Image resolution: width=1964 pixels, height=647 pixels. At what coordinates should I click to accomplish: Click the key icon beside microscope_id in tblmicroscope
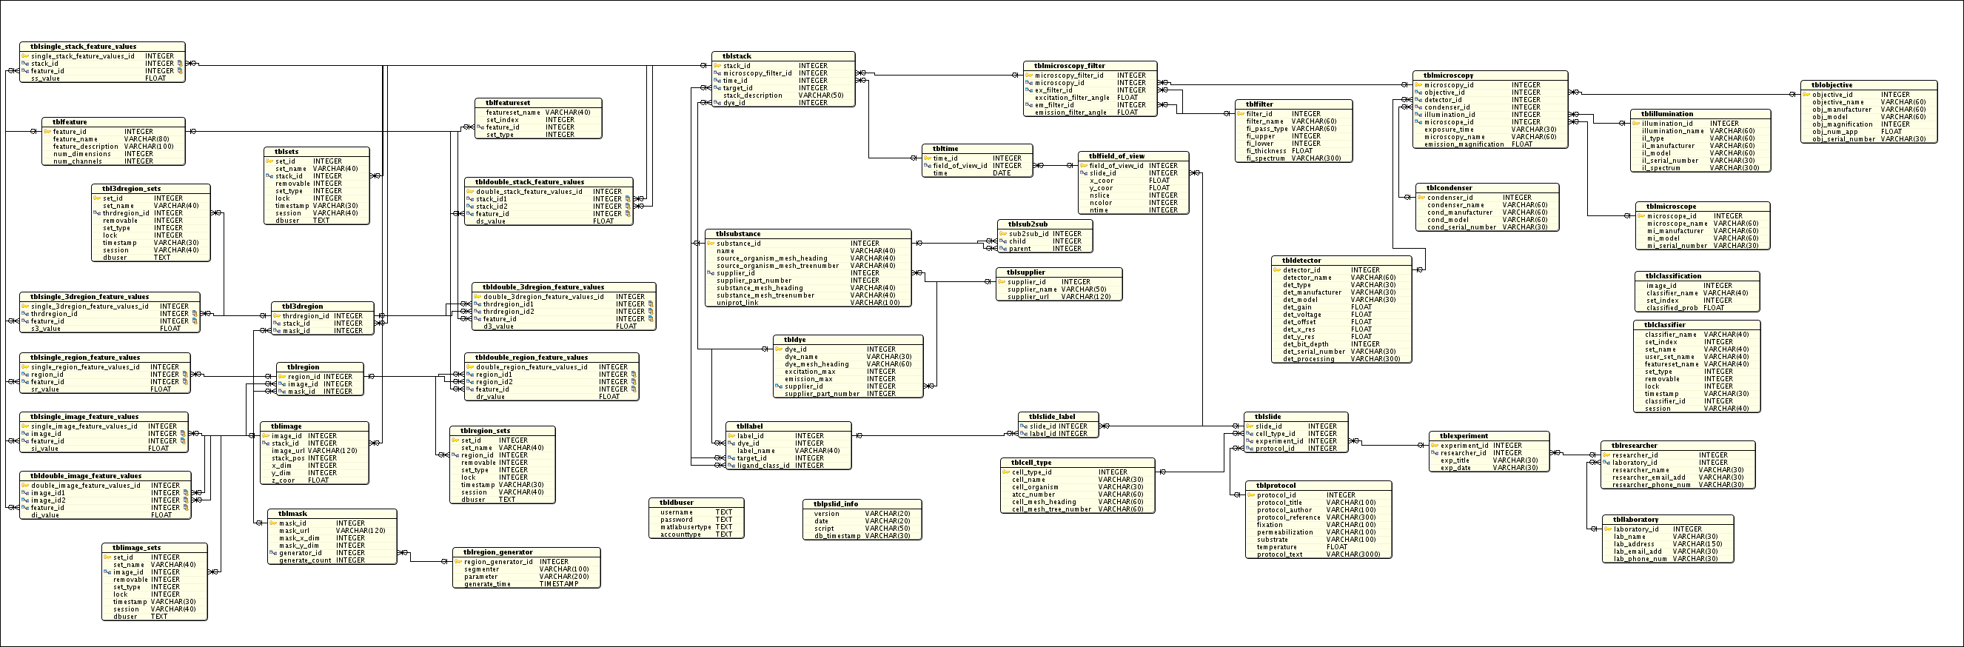[1640, 216]
